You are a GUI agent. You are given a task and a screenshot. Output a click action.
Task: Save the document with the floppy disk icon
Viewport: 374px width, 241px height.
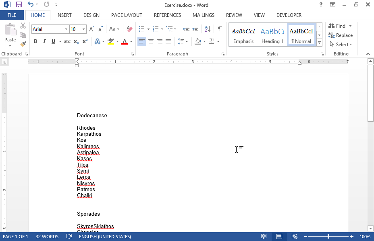click(x=19, y=4)
